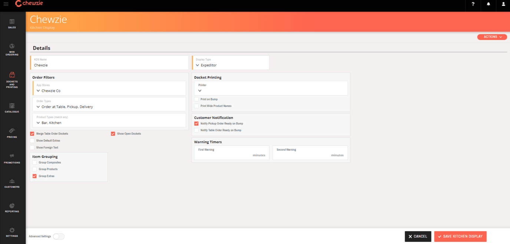Click the KDS Name text field
Image resolution: width=510 pixels, height=244 pixels.
point(109,65)
